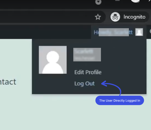Click the Incognito hat-and-glasses icon
151x130 pixels.
(115, 17)
